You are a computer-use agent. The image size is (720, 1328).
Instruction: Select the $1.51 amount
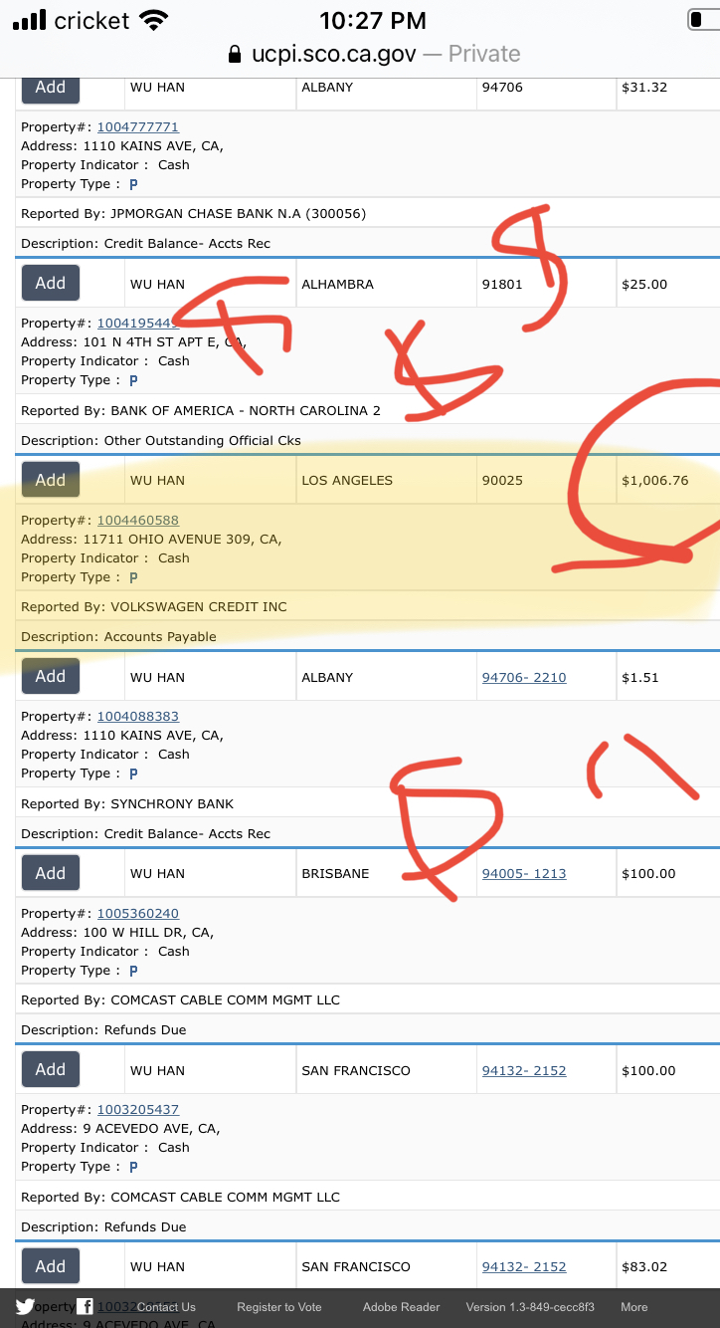[640, 677]
